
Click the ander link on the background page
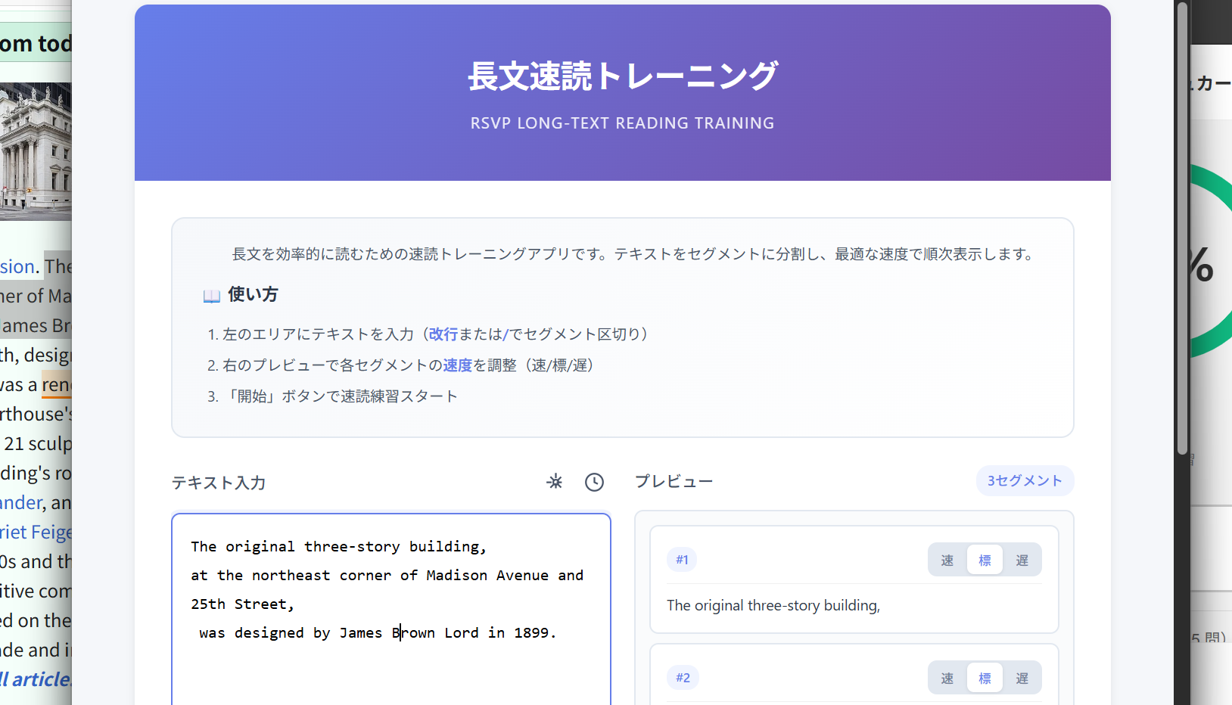20,502
